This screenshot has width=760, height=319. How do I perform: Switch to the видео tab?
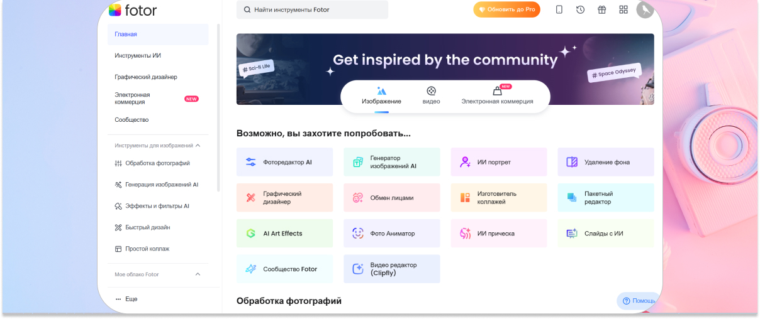coord(431,96)
